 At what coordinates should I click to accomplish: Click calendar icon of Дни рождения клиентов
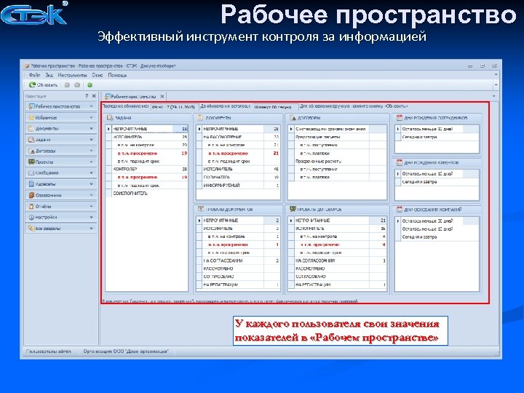(399, 163)
